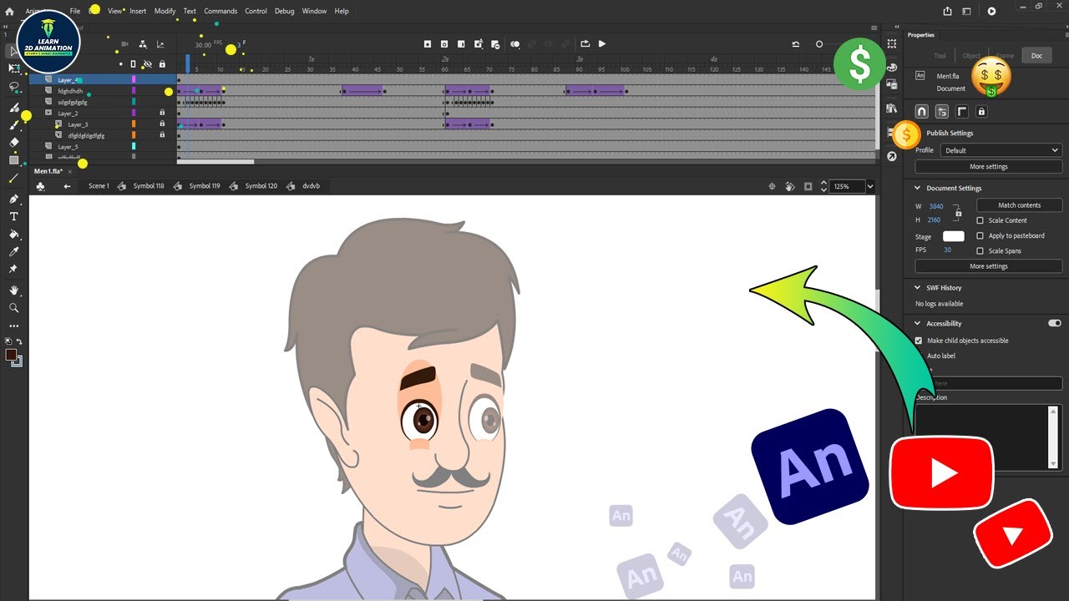Collapse the Document Settings section
Screen dimensions: 1069x601
pos(918,188)
